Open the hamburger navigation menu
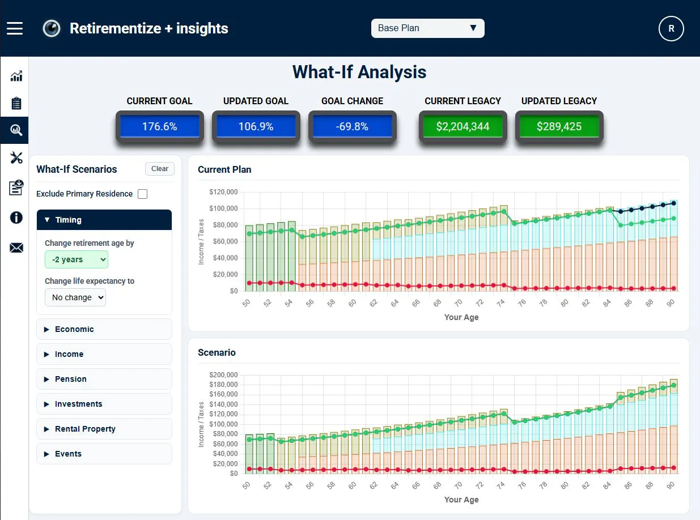The height and width of the screenshot is (520, 700). 15,28
